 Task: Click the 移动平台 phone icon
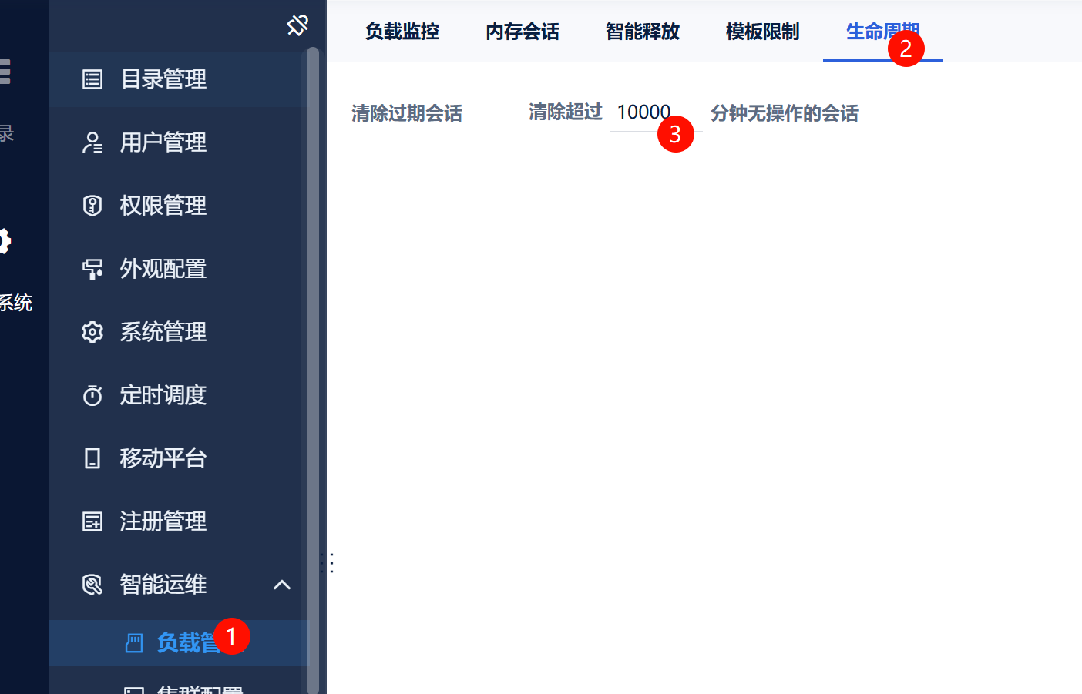pos(92,458)
